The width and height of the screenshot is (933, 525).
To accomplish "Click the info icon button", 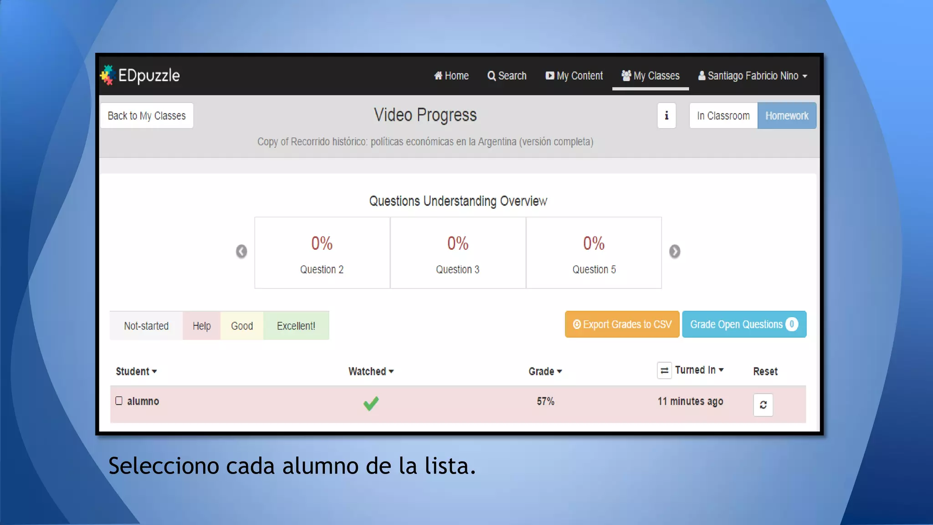I will pos(666,116).
